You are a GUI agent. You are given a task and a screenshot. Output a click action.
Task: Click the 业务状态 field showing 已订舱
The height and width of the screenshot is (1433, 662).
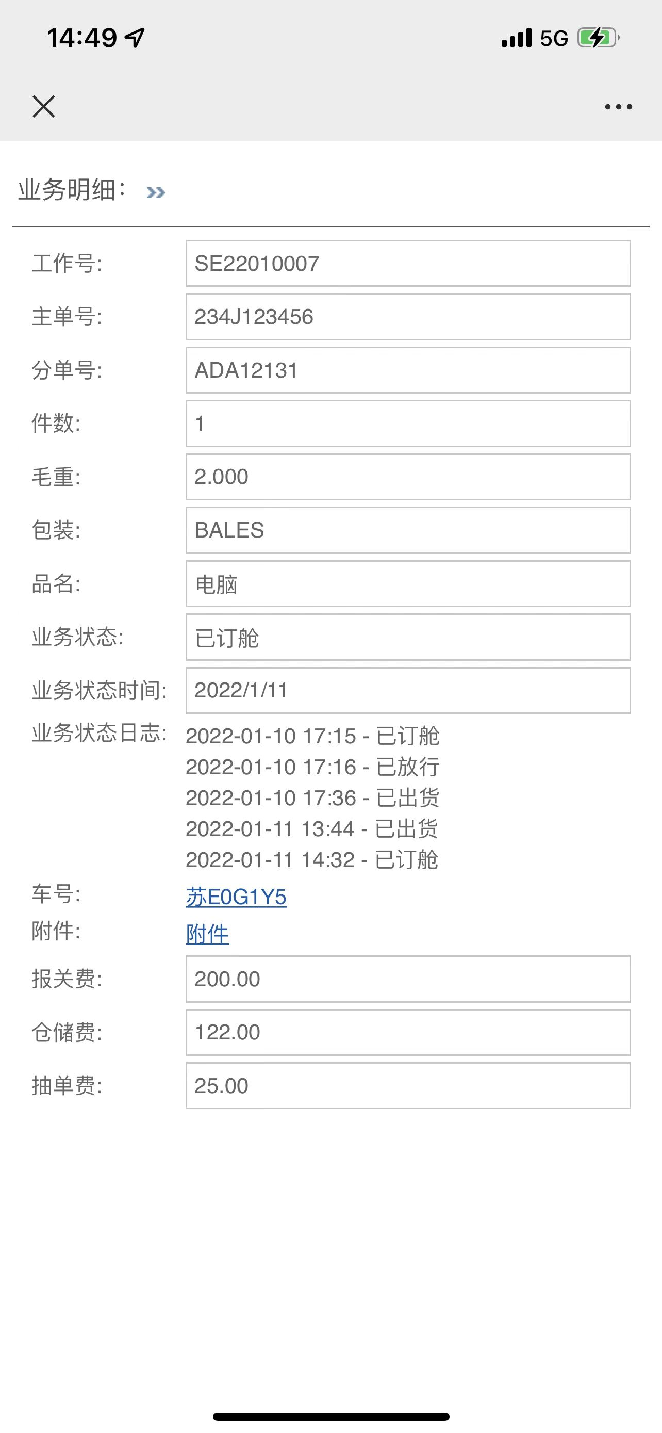point(408,637)
